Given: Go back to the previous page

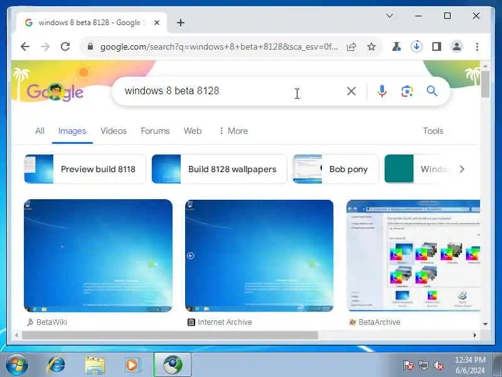Looking at the screenshot, I should 25,46.
